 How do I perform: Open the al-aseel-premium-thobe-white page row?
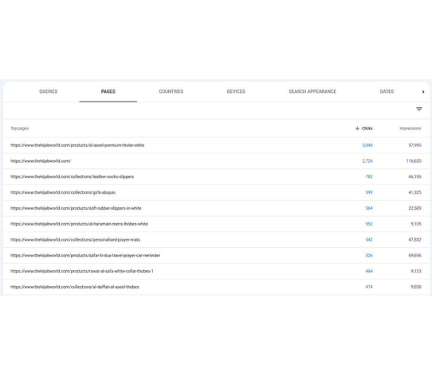coord(77,145)
